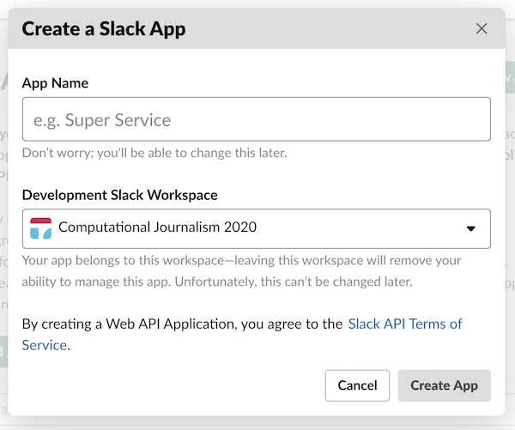Click the workspace ownership warning text
This screenshot has height=430, width=515.
point(241,260)
